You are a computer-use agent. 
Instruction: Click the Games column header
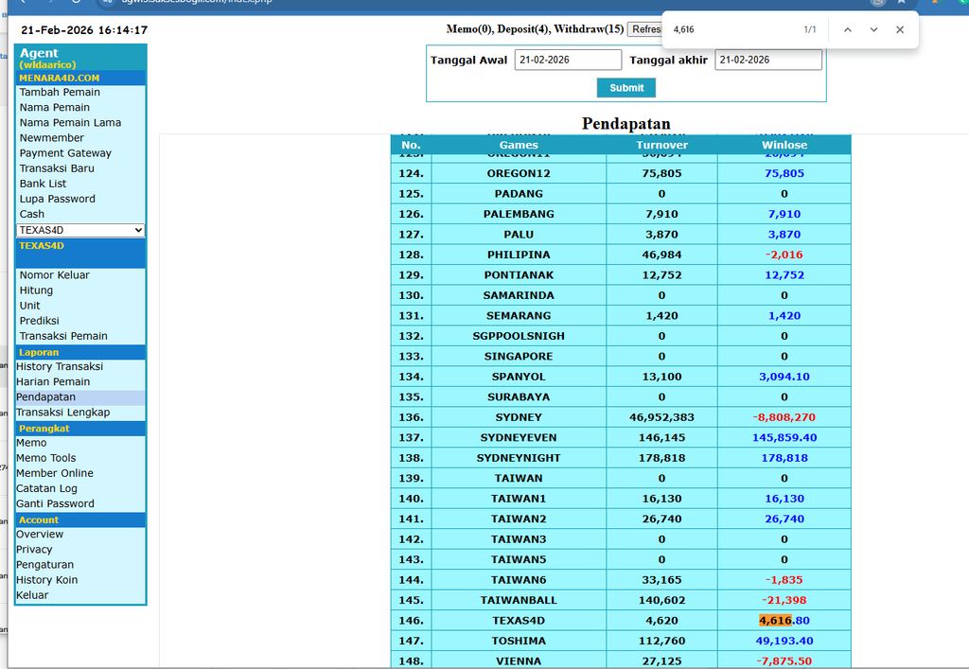pyautogui.click(x=519, y=145)
